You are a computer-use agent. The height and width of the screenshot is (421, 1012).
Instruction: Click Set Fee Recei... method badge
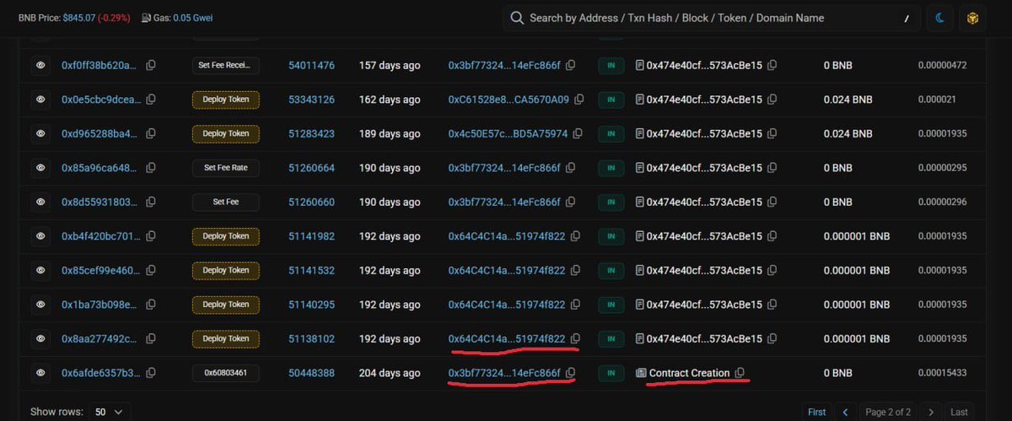(225, 65)
